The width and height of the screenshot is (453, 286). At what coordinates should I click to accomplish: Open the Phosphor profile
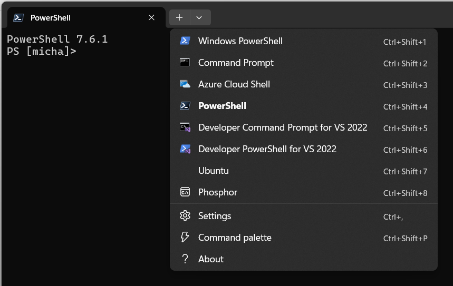point(304,192)
